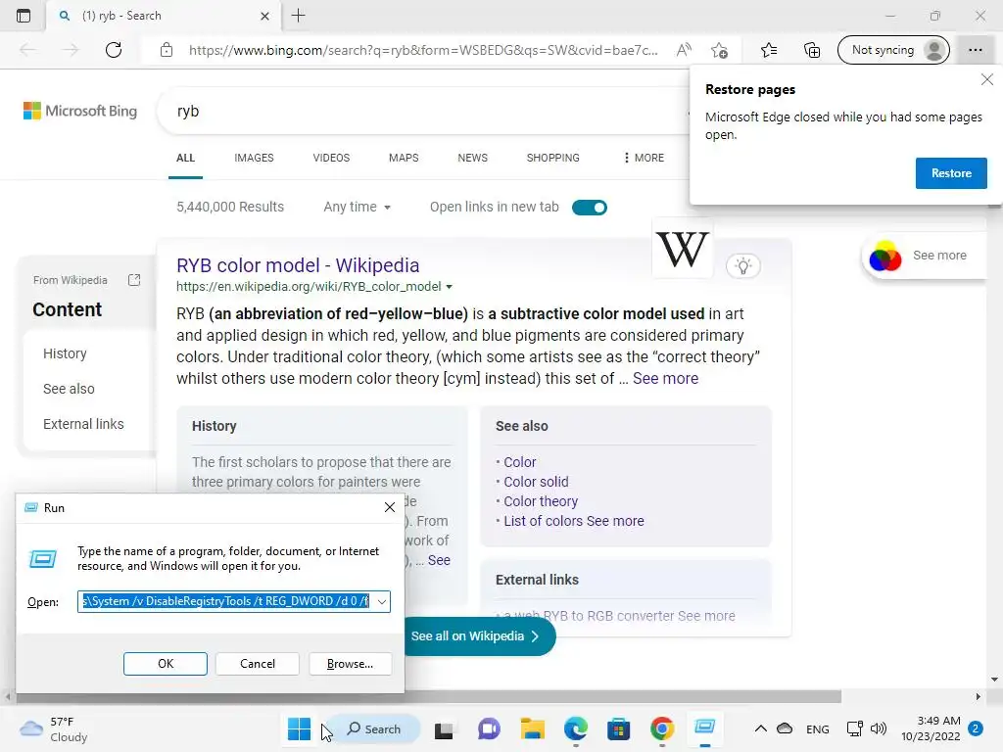
Task: Go to External links in Content sidebar
Action: [x=83, y=424]
